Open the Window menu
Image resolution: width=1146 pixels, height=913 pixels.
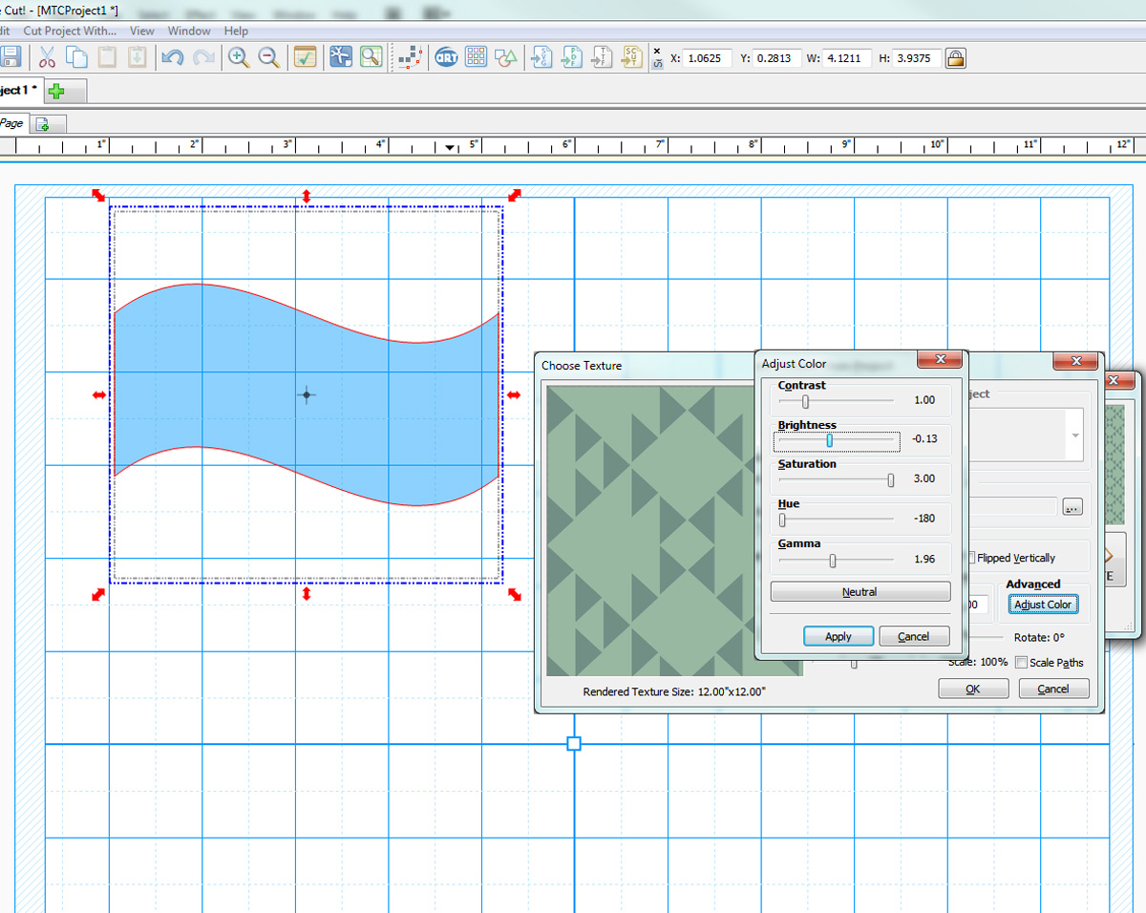(x=189, y=31)
